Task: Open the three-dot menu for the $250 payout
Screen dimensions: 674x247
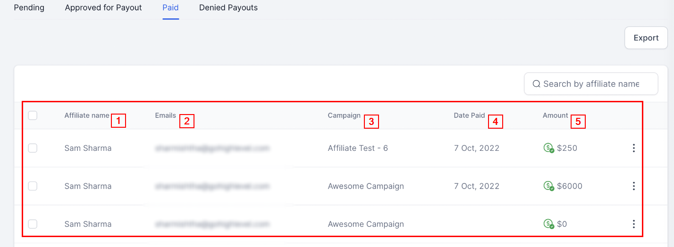Action: click(x=633, y=148)
